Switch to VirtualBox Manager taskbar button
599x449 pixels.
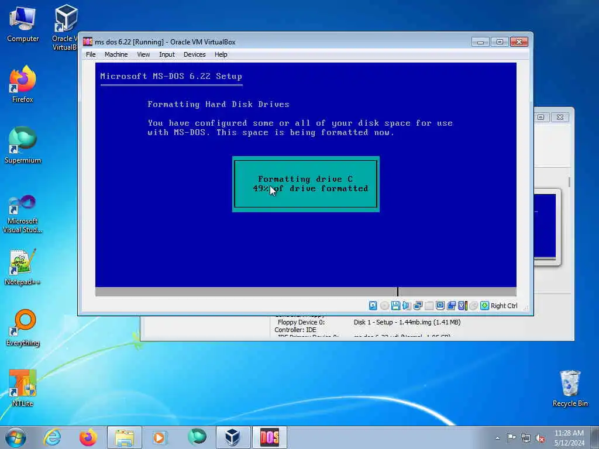tap(233, 437)
